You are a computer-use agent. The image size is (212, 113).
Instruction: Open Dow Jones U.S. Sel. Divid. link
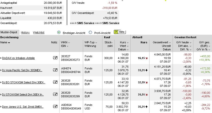(22, 107)
